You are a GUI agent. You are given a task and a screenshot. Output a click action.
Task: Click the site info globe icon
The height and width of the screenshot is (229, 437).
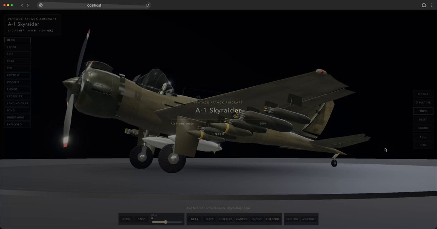pos(41,5)
